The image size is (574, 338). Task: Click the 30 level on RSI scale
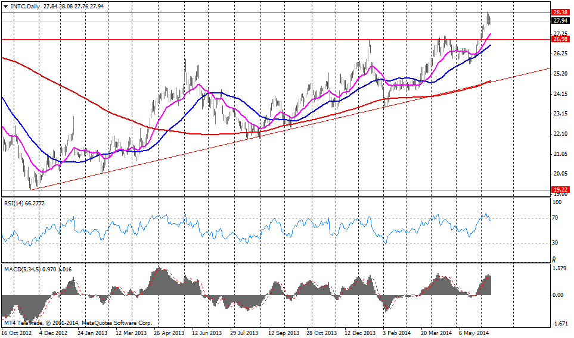[x=554, y=242]
